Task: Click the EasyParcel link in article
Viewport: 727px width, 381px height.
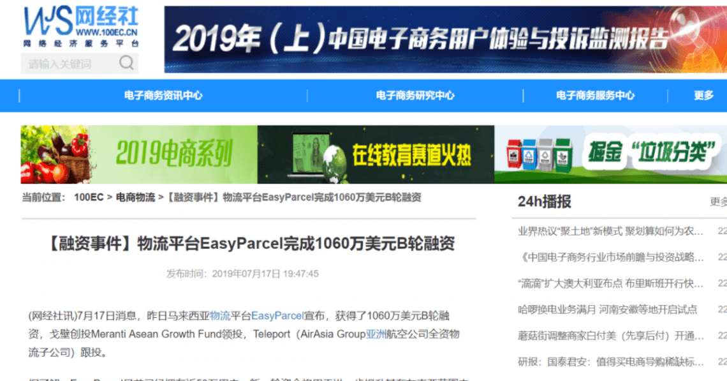Action: pos(277,316)
